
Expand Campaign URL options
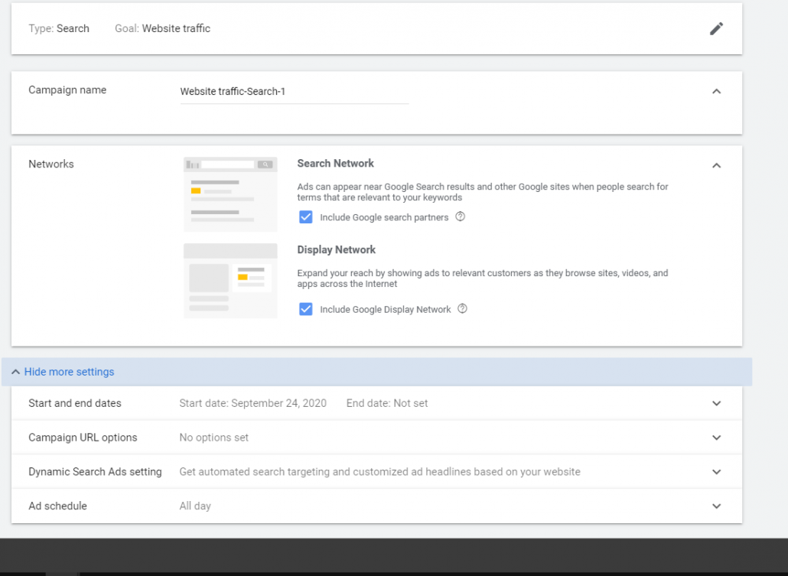tap(716, 437)
